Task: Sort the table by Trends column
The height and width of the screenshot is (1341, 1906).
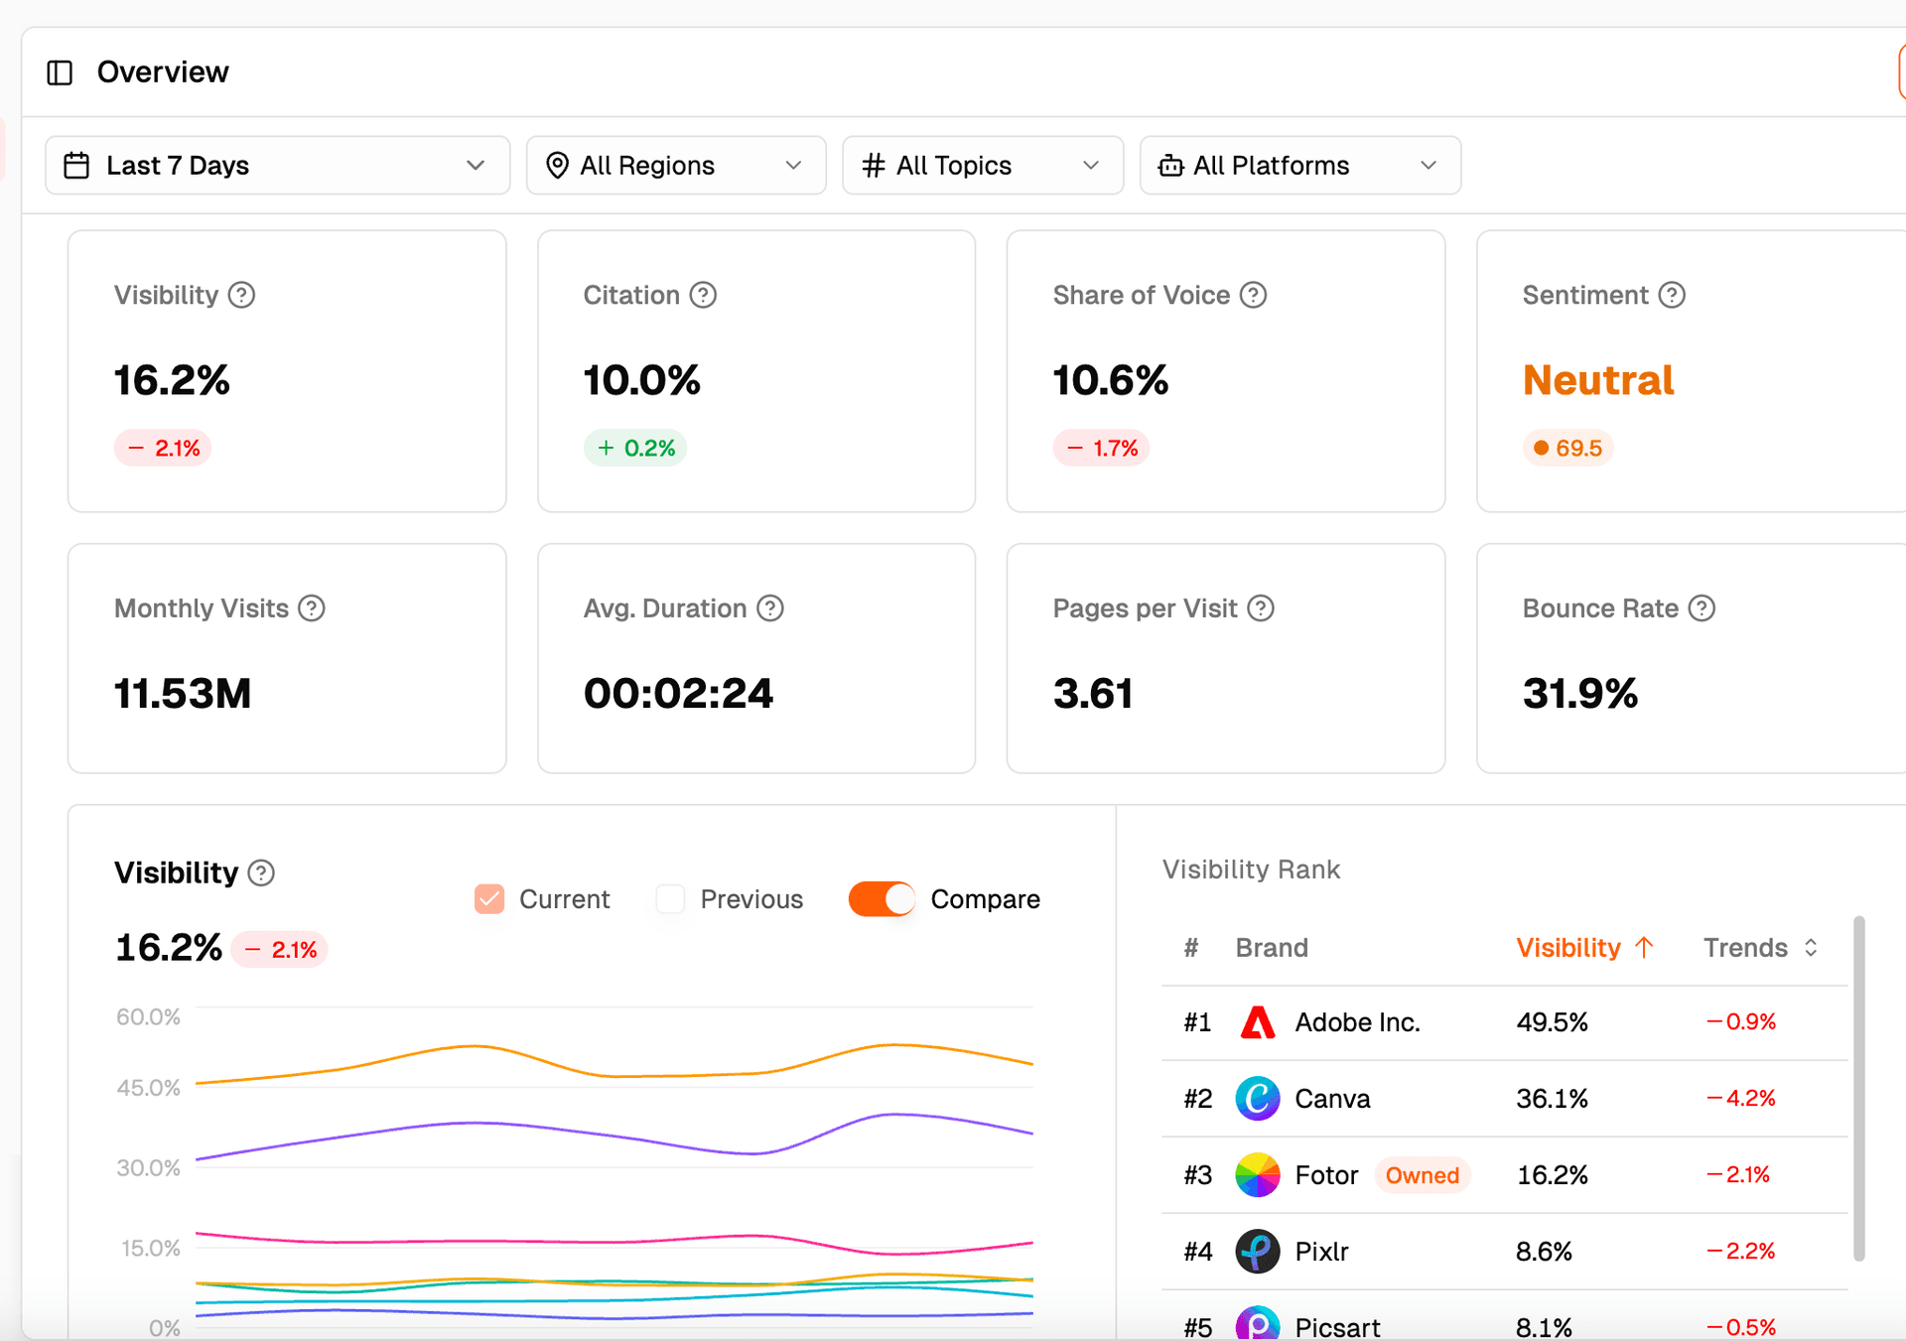Action: click(1761, 948)
